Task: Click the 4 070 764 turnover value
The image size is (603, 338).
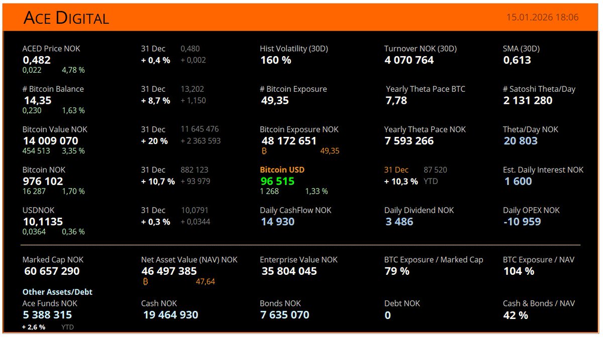Action: coord(409,60)
